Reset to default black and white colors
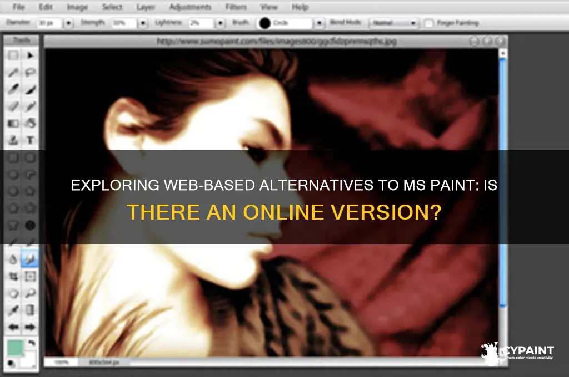 (11, 363)
